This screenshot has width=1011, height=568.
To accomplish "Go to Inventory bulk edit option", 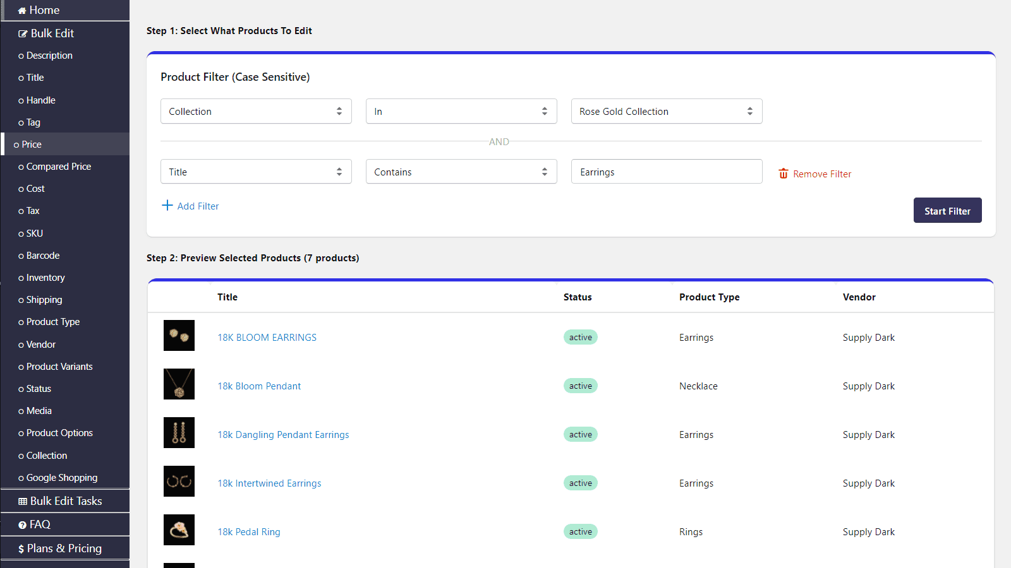I will click(45, 278).
